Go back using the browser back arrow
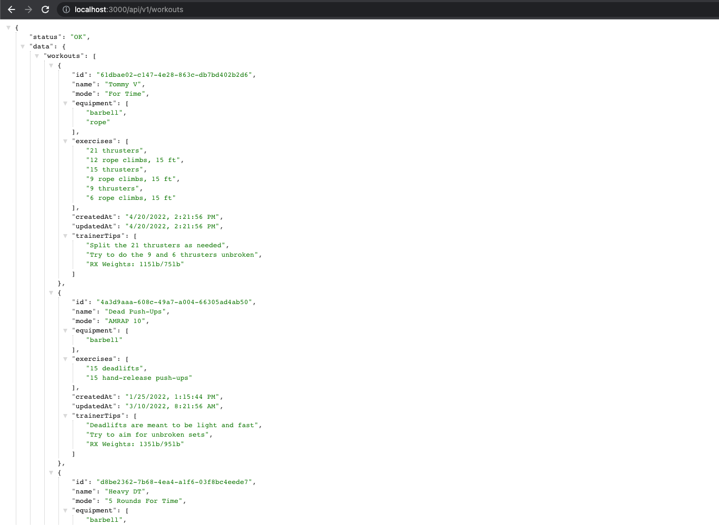This screenshot has width=719, height=525. tap(12, 9)
